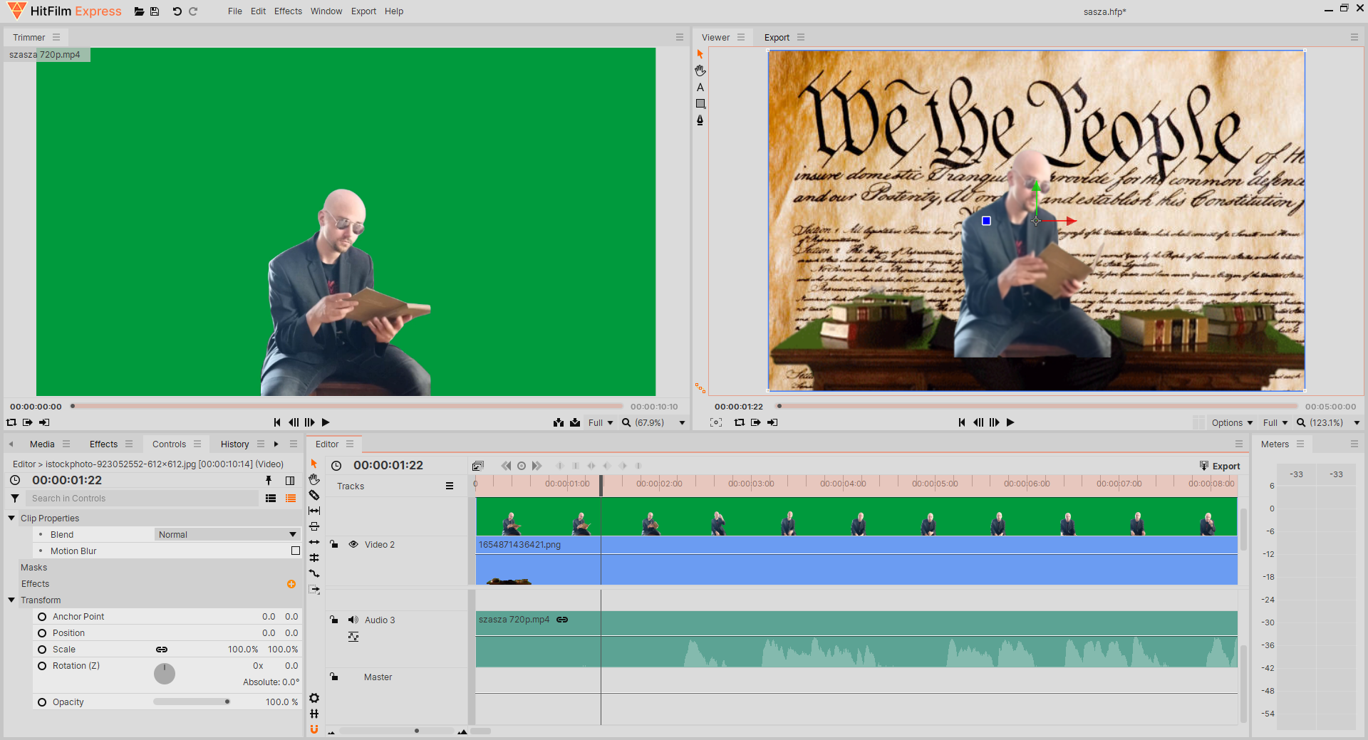Select the 1654871436421.png clip

856,561
